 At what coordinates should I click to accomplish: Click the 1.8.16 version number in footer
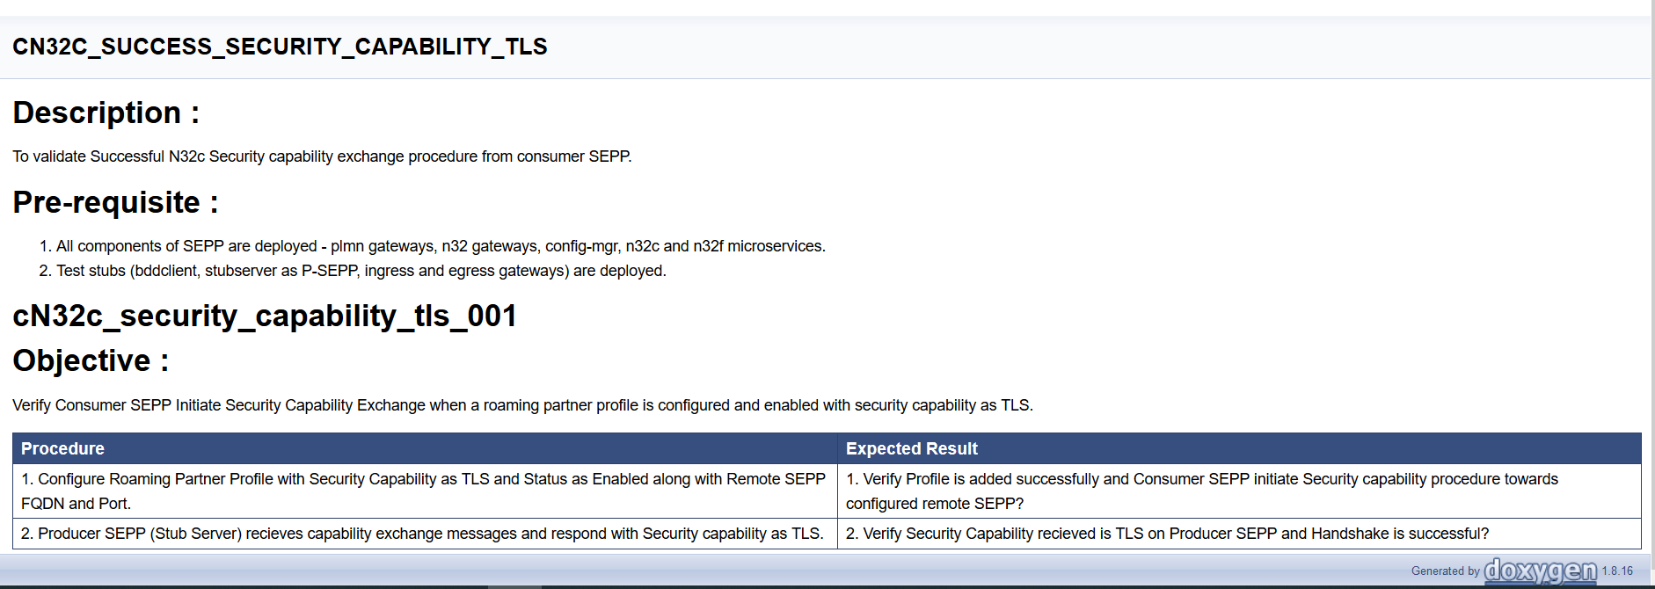tap(1617, 571)
